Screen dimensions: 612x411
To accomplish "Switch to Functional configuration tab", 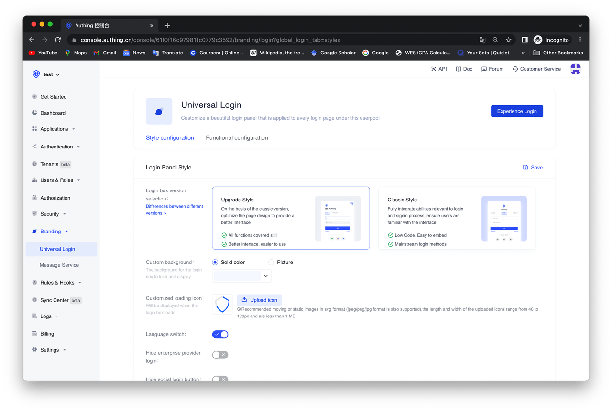I will click(x=237, y=138).
